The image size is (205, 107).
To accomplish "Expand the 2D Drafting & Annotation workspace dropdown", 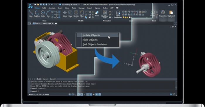I will coord(79,5).
